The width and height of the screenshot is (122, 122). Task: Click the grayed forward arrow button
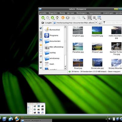(48, 18)
